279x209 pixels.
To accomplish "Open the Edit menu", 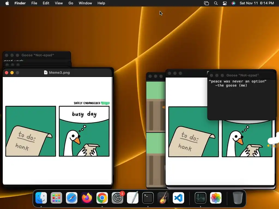I will coord(46,3).
